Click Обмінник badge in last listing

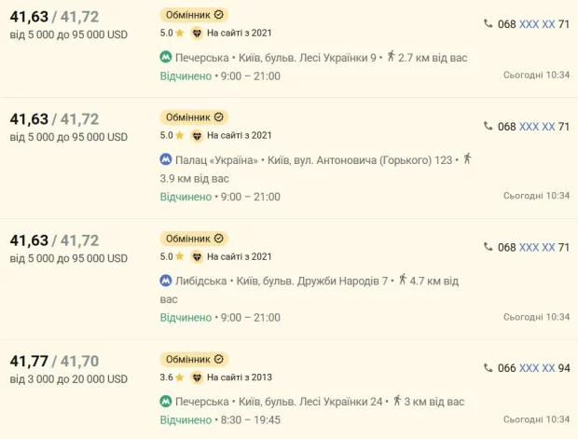coord(194,359)
